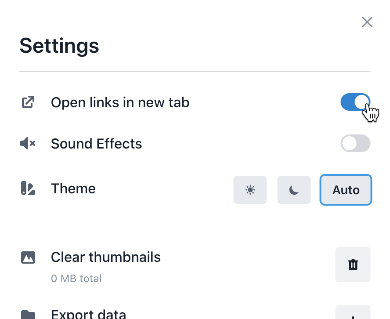This screenshot has height=319, width=390.
Task: Click the Open links in new tab label
Action: (x=120, y=102)
